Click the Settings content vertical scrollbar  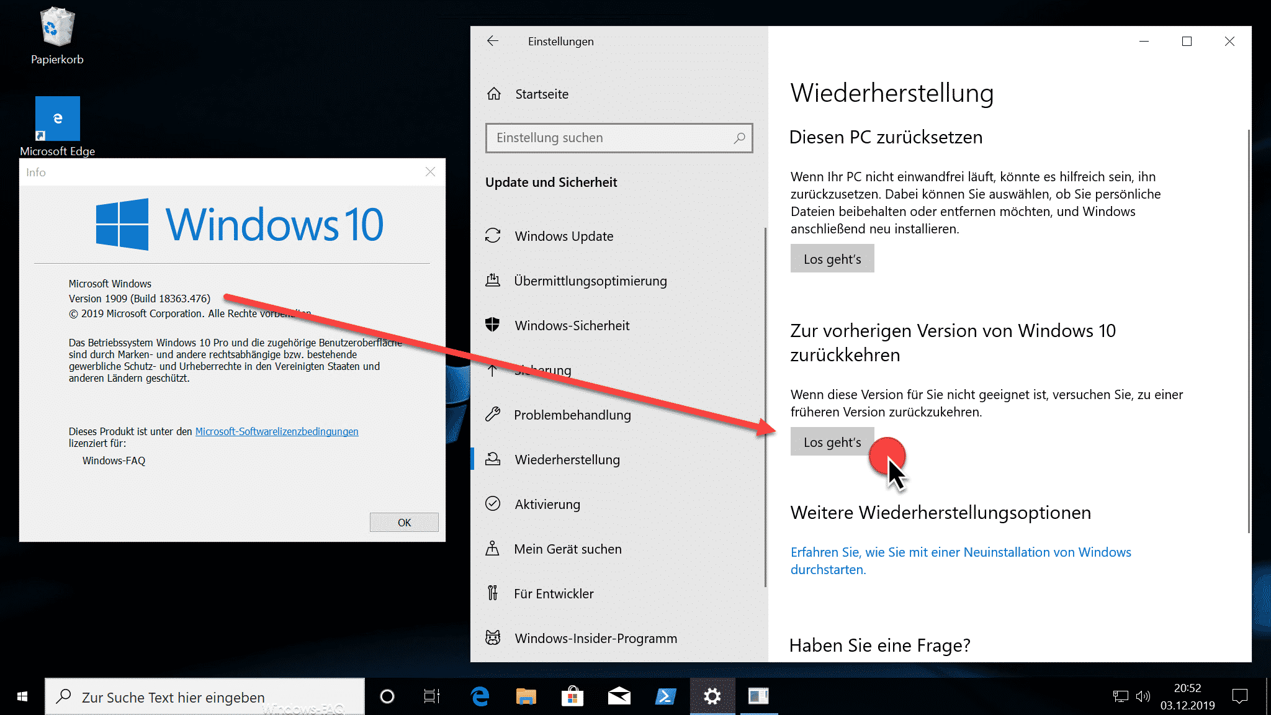(x=1248, y=331)
